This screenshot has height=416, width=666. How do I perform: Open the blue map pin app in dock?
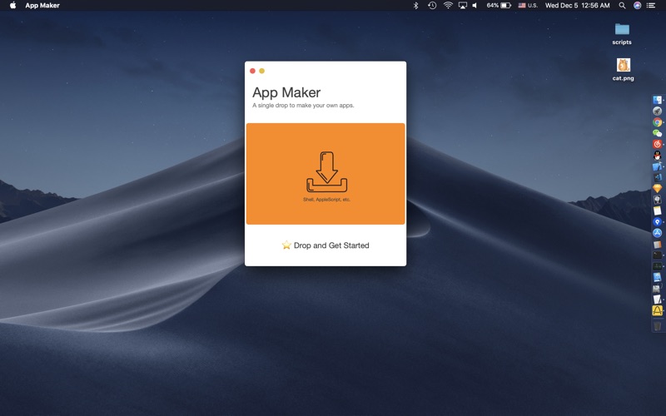point(657,221)
